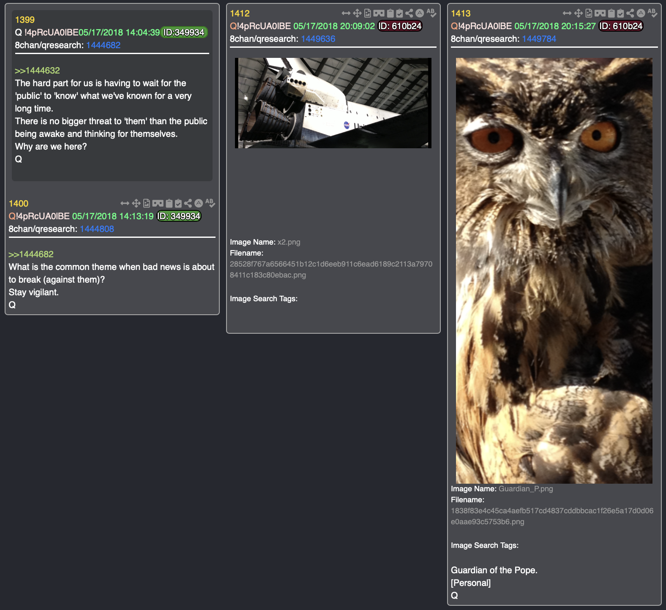Click image name Guardian_P.png
Viewport: 666px width, 610px height.
(x=526, y=489)
